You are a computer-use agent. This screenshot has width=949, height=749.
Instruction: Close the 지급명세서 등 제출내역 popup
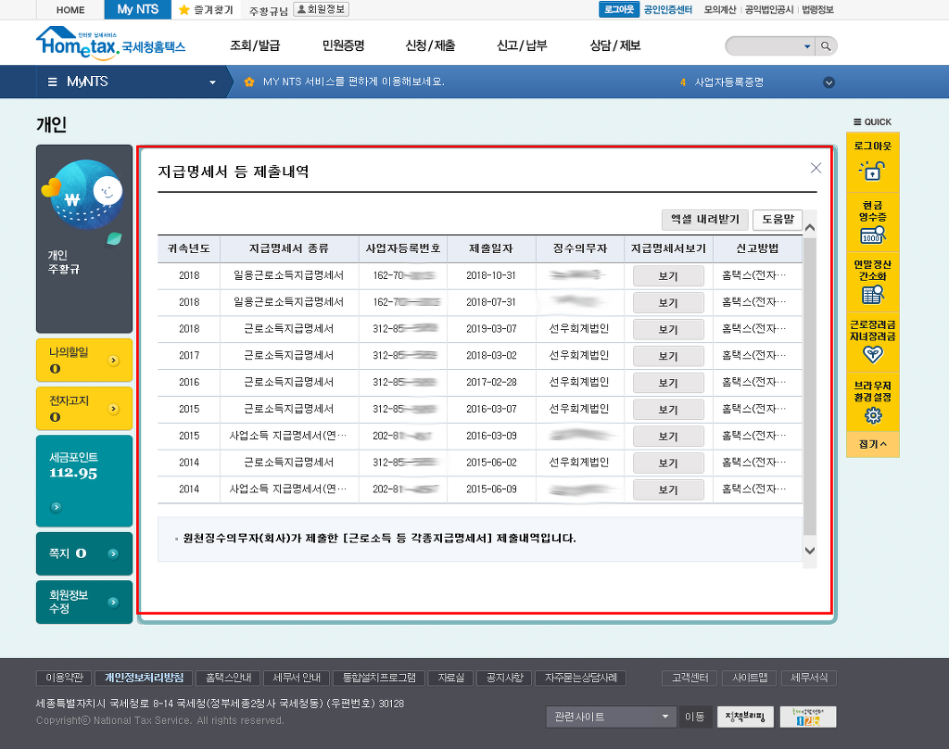point(816,168)
